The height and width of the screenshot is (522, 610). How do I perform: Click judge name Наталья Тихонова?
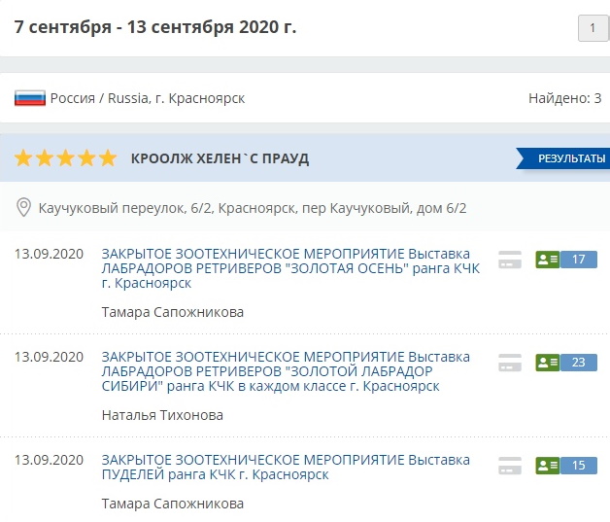[x=162, y=415]
